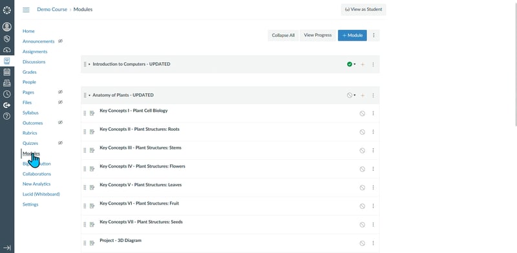
Task: Open Key Concepts IV - Plant Structures: Flowers
Action: [x=142, y=166]
